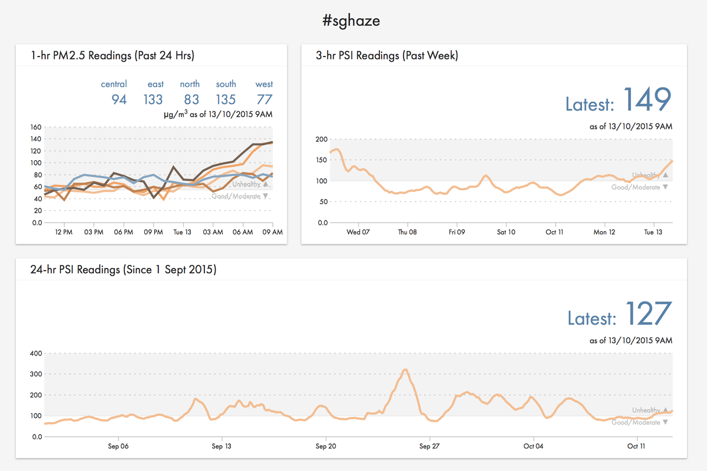Image resolution: width=707 pixels, height=471 pixels.
Task: Click the Unhealthy up-arrow in PM2.5 chart
Action: (265, 184)
